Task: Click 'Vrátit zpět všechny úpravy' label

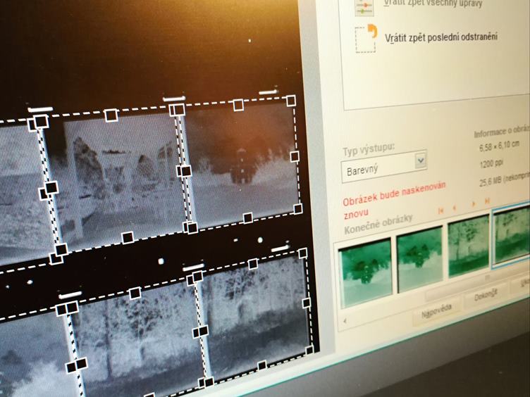Action: coord(433,4)
